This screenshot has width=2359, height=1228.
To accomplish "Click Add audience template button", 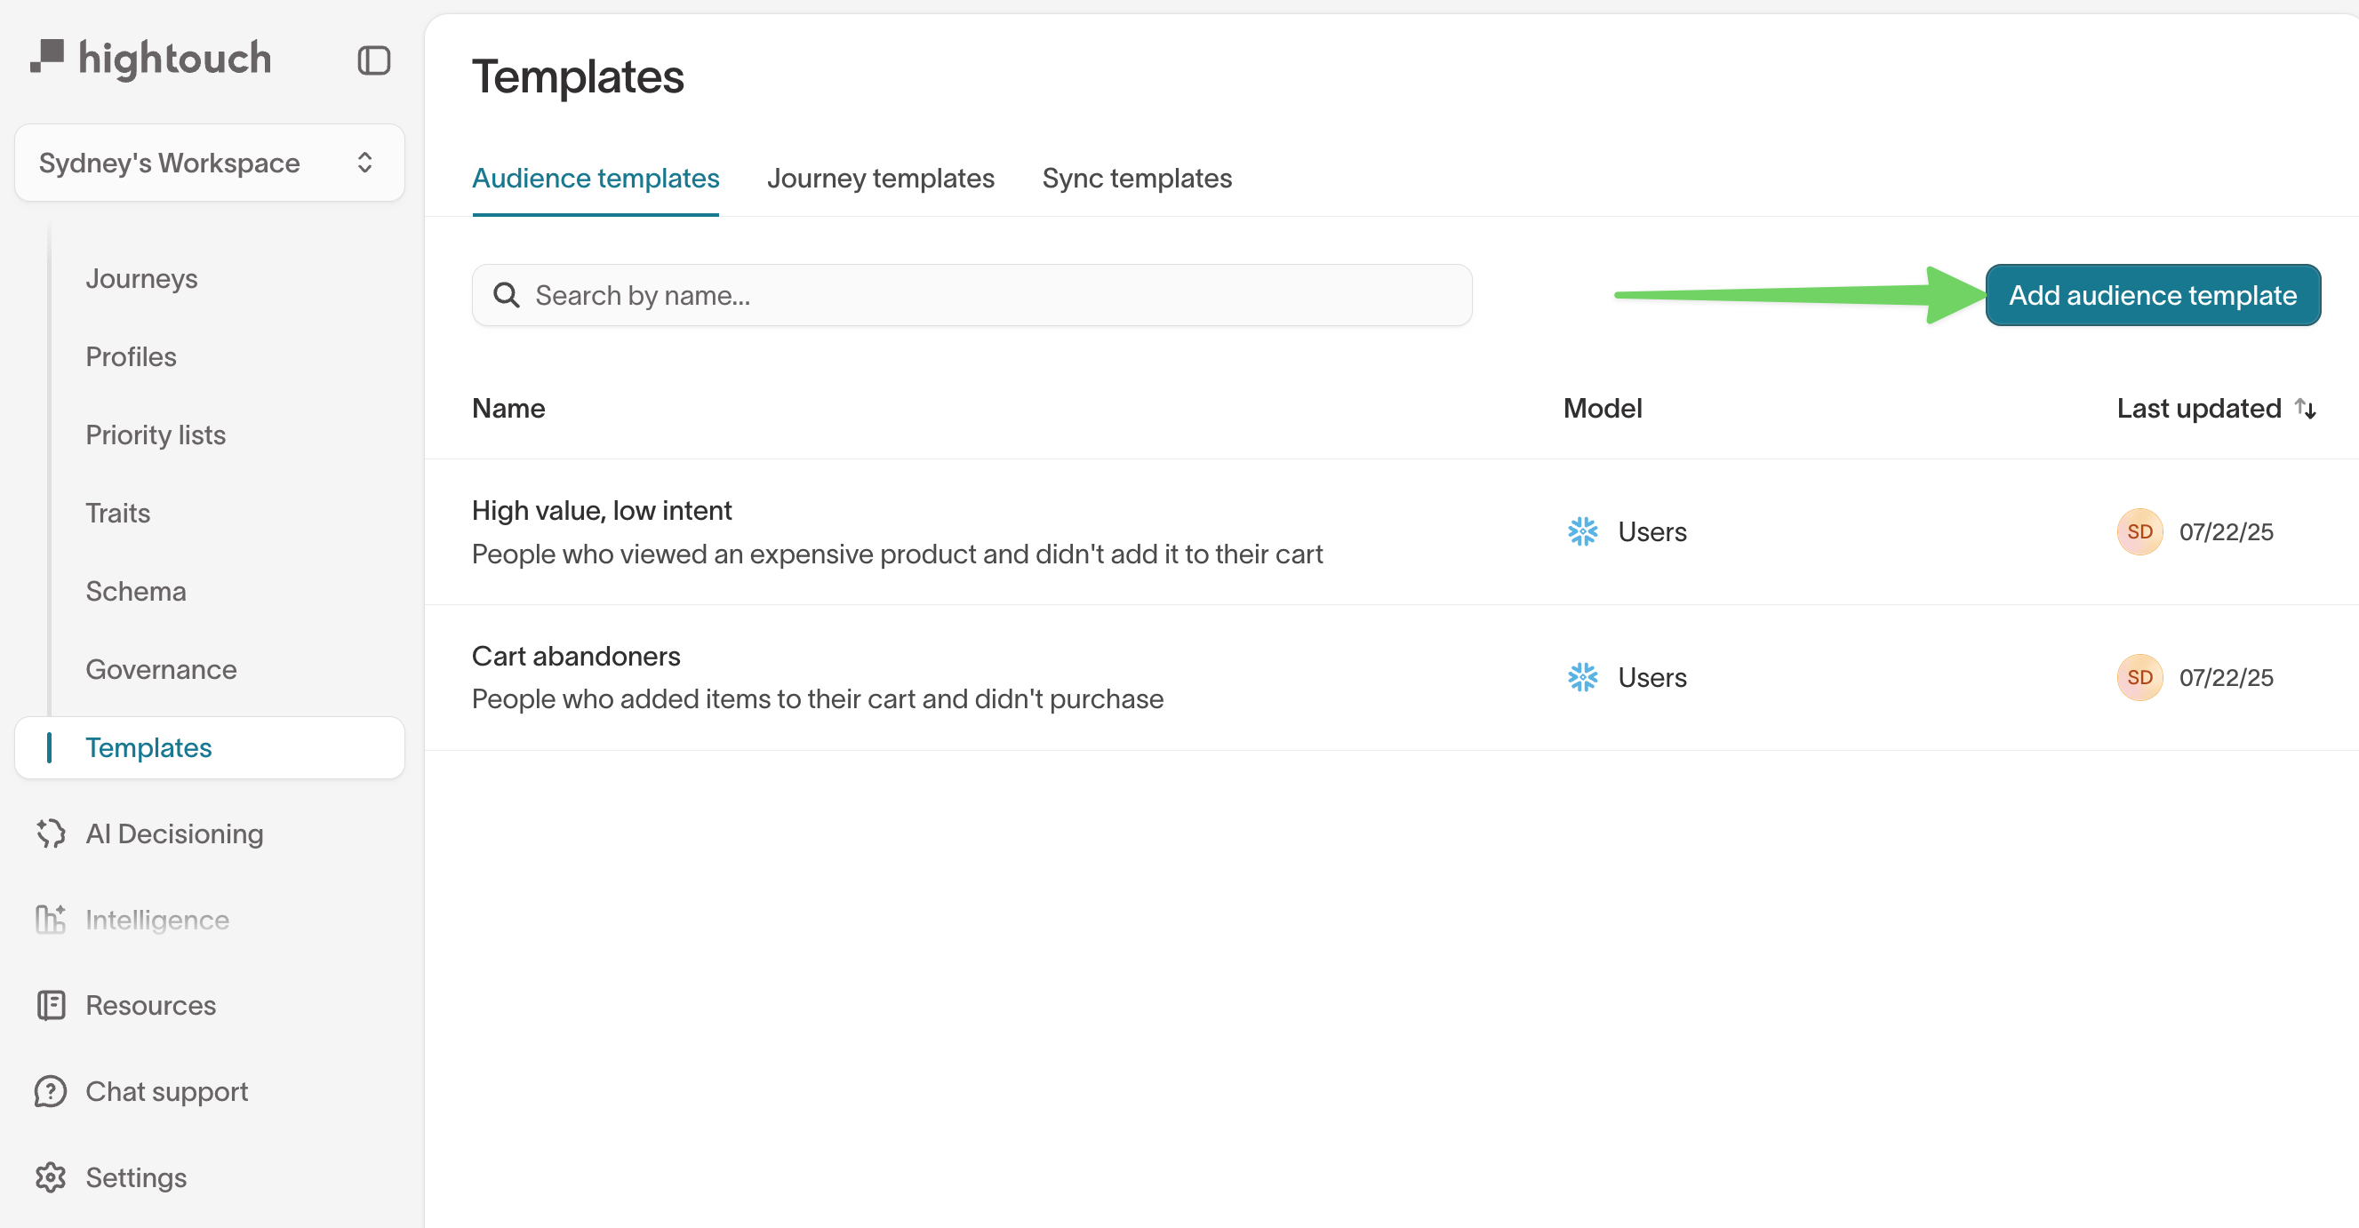I will coord(2153,295).
